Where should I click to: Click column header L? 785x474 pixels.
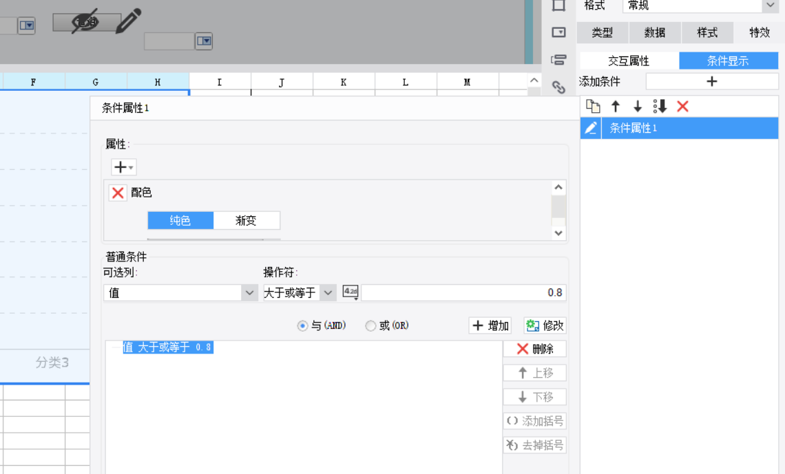[406, 82]
